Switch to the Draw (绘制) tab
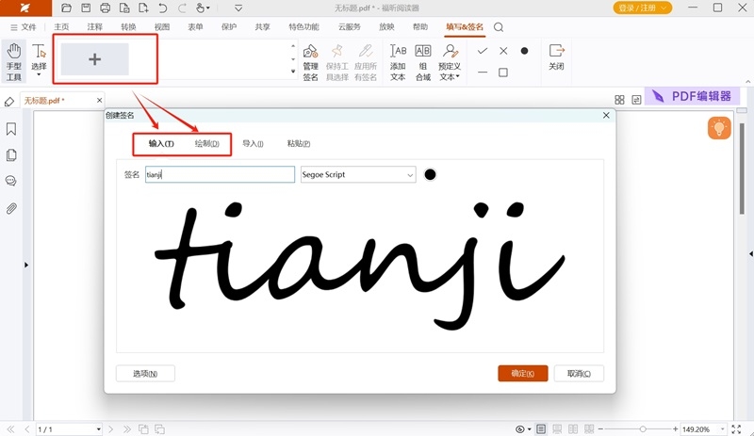This screenshot has height=436, width=754. [x=206, y=144]
